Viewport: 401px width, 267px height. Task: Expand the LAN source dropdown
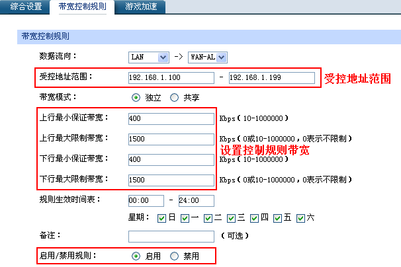click(x=149, y=57)
